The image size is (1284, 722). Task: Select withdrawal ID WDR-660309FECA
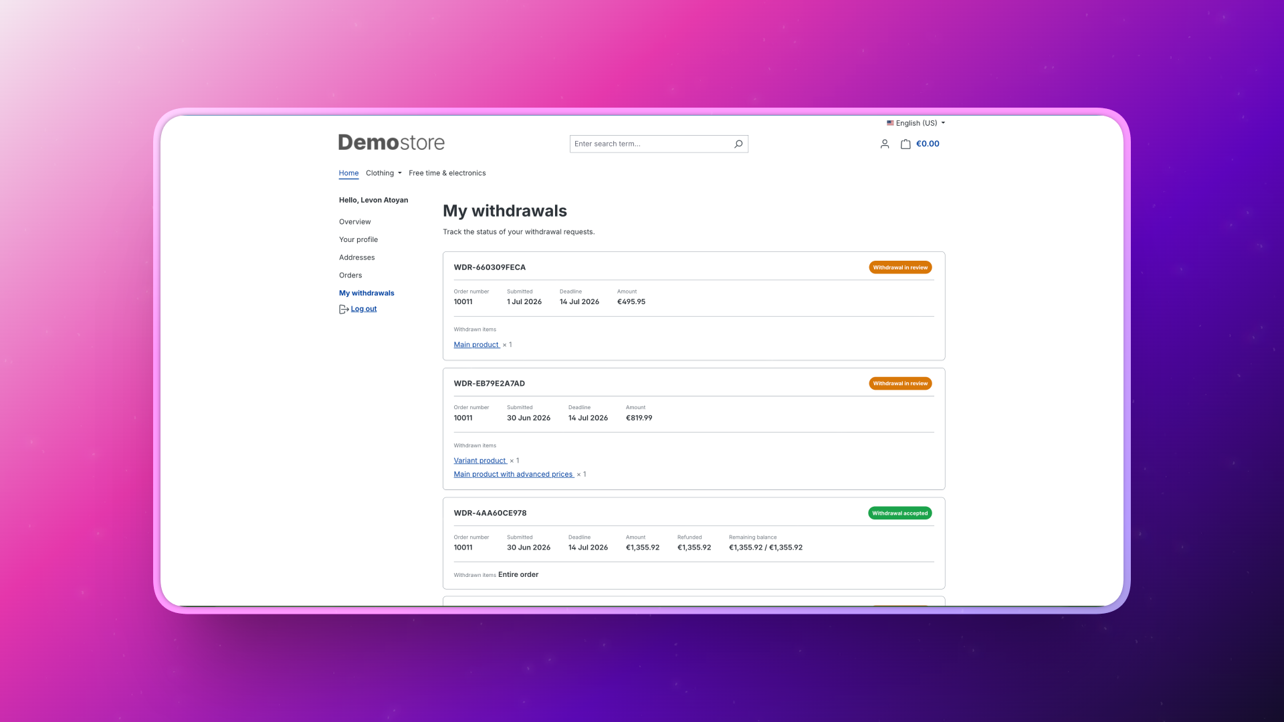(x=490, y=267)
